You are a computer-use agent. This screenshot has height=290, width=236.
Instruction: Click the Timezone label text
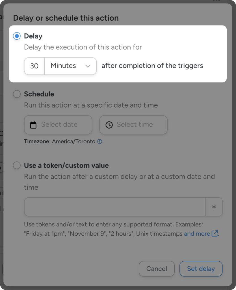pyautogui.click(x=34, y=141)
